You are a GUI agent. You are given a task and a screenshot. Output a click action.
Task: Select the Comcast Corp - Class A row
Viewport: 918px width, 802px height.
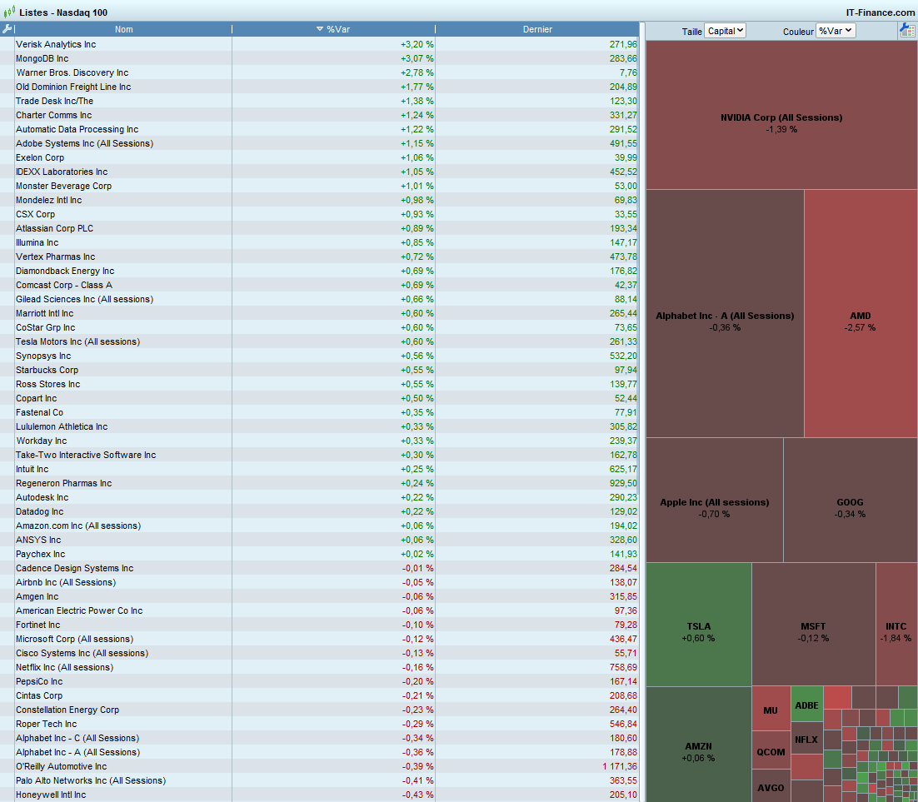pos(319,285)
